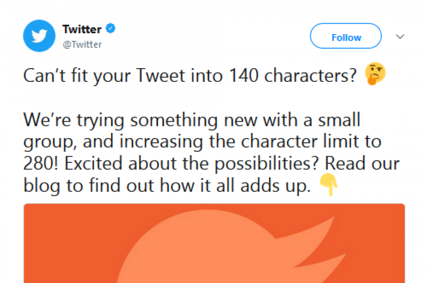Click the pointing down hand emoji
Screen dimensions: 427x283
(x=329, y=185)
